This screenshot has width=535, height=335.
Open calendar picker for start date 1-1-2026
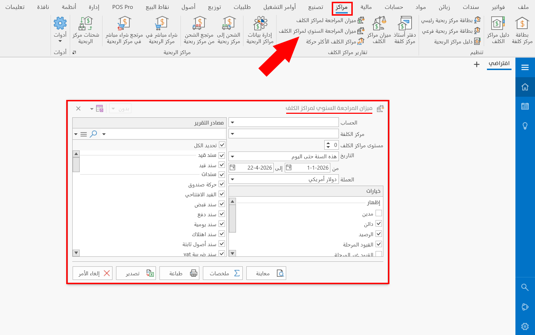point(289,167)
